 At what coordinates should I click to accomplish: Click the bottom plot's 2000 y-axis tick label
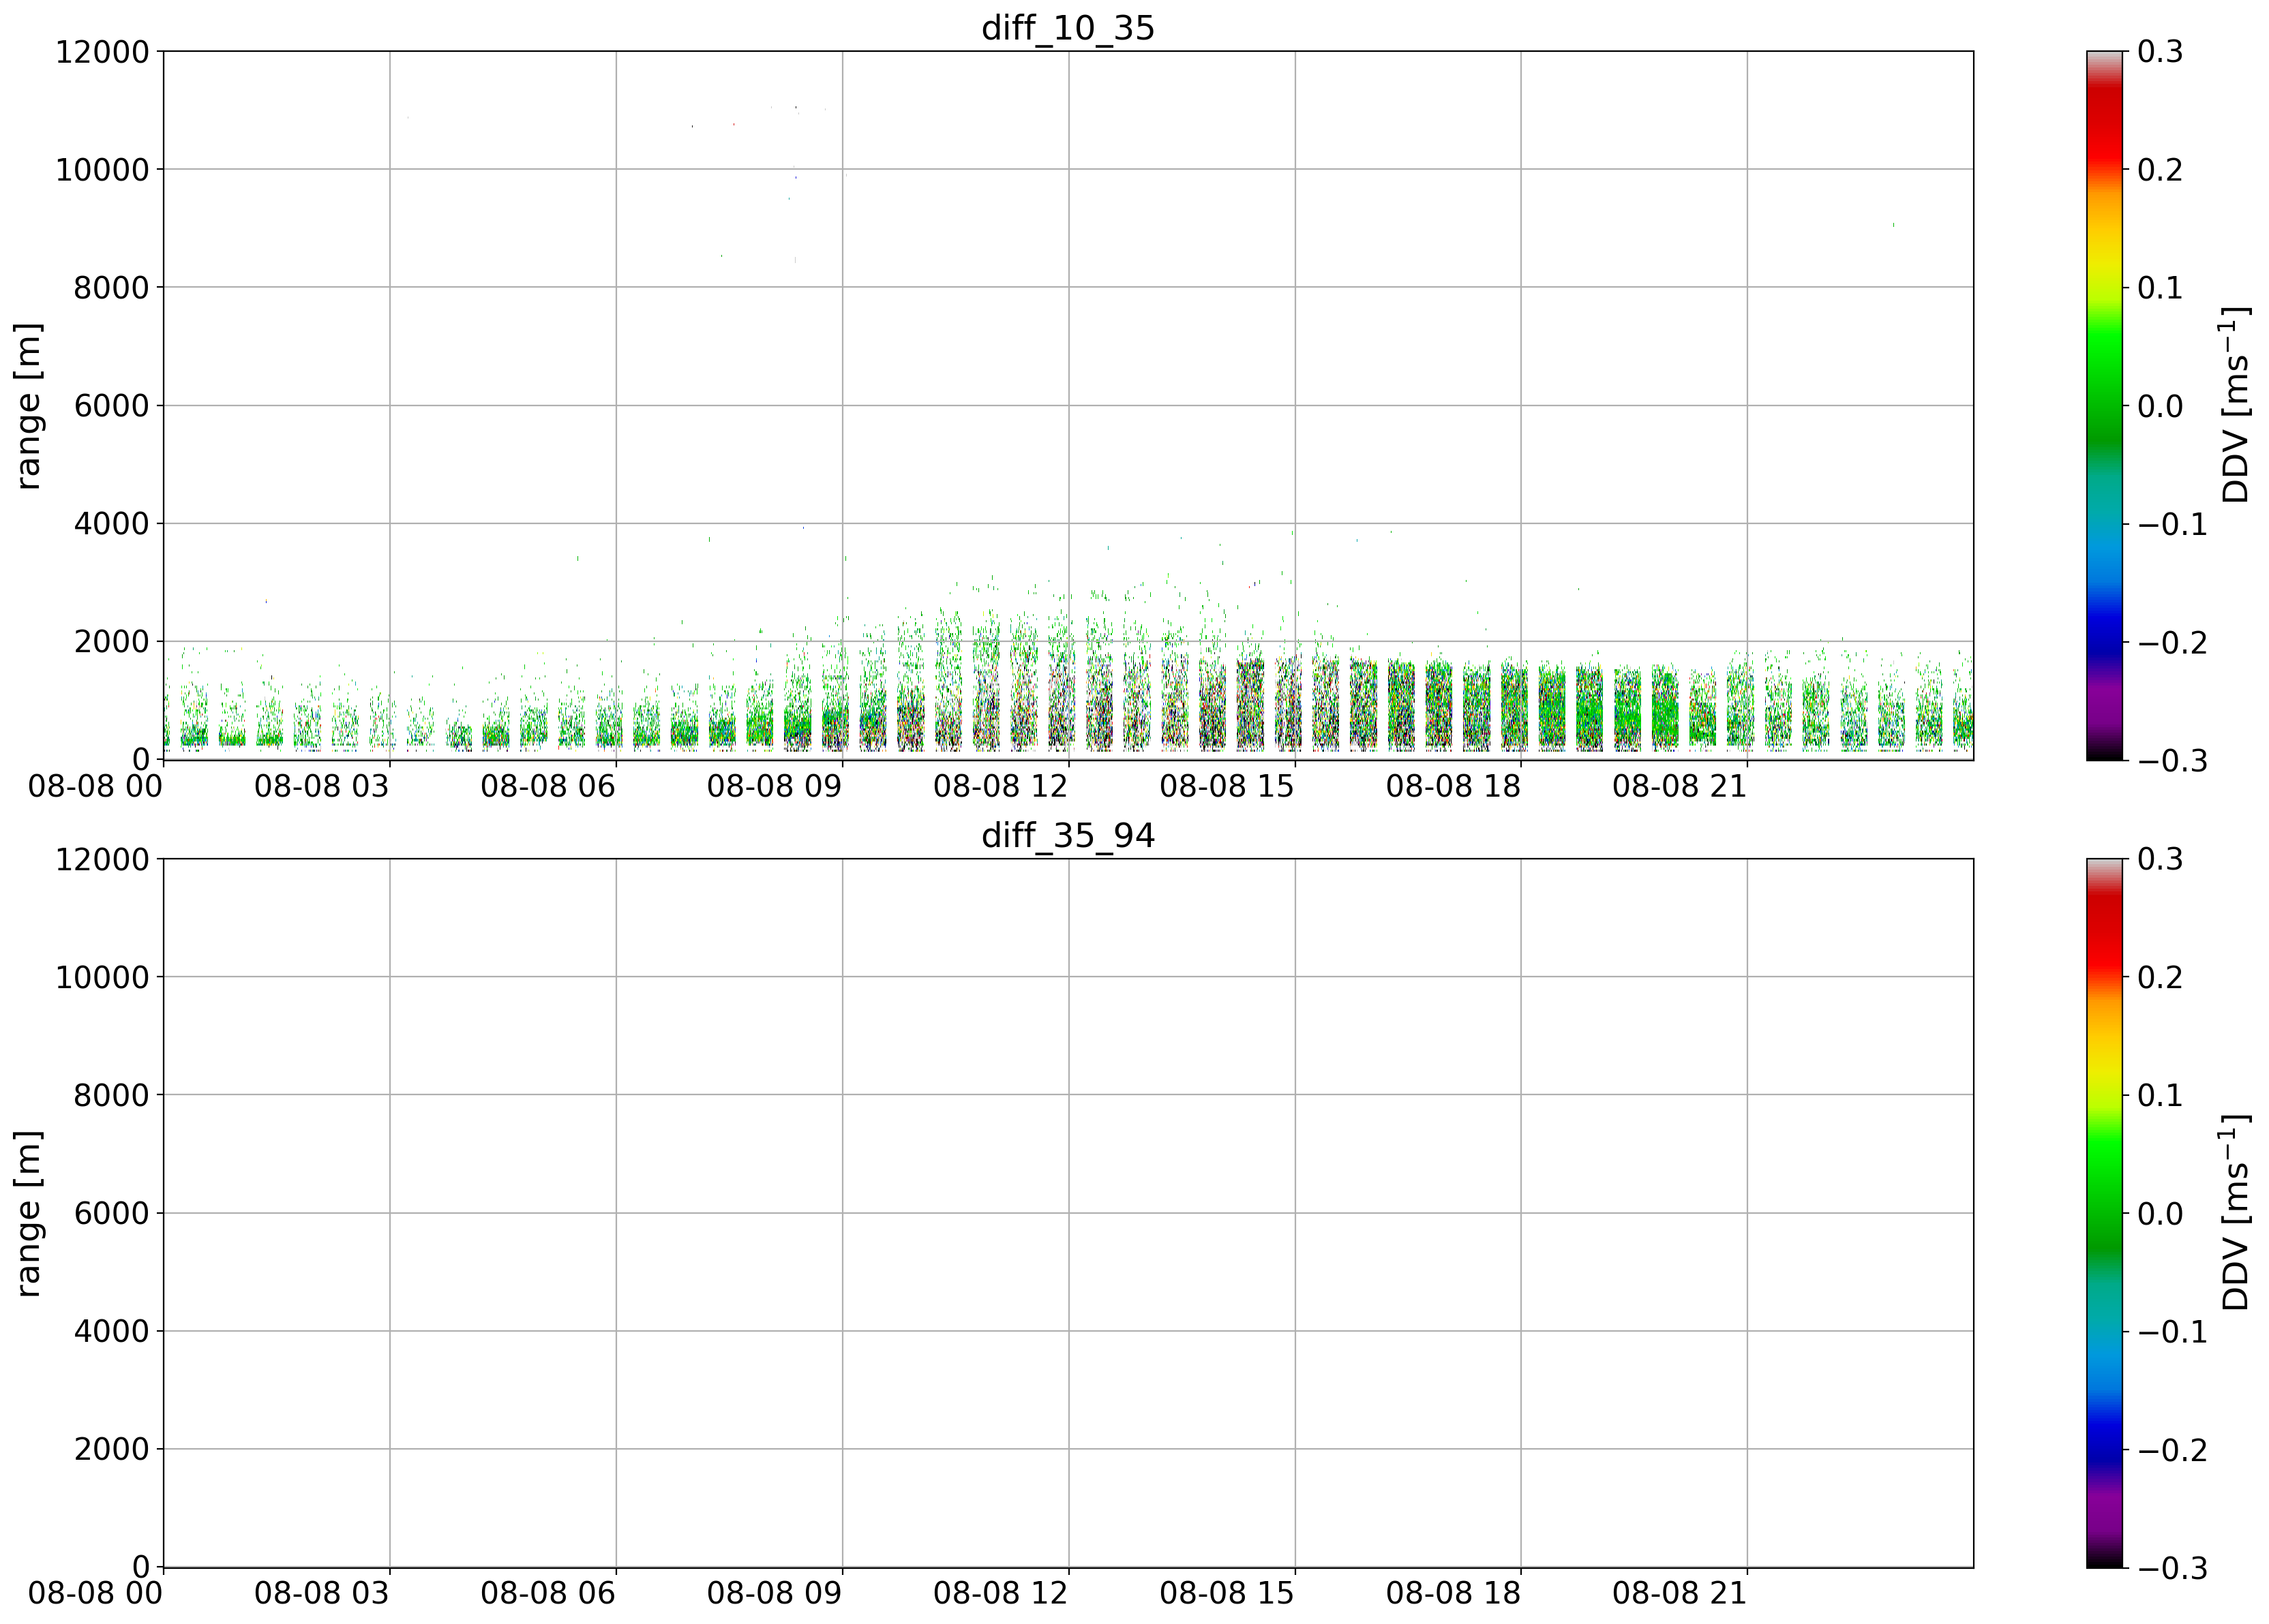tap(111, 1450)
